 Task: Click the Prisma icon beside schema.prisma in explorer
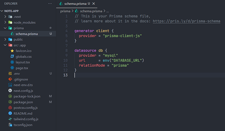[x=12, y=34]
